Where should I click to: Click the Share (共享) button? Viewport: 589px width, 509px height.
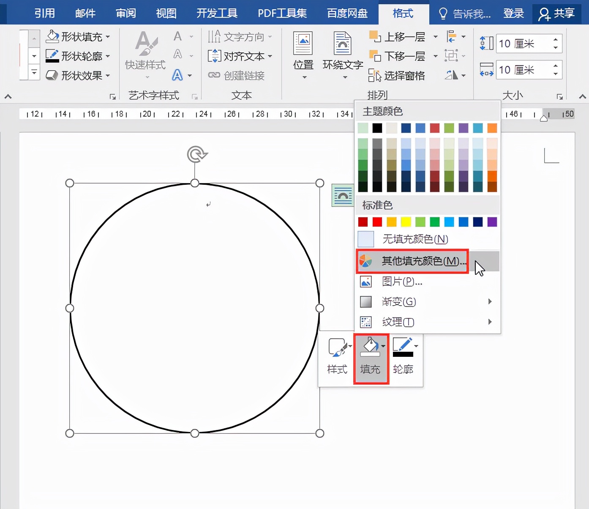pyautogui.click(x=557, y=14)
